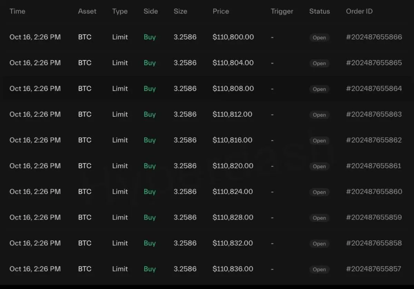Click the Size column header

[x=180, y=11]
